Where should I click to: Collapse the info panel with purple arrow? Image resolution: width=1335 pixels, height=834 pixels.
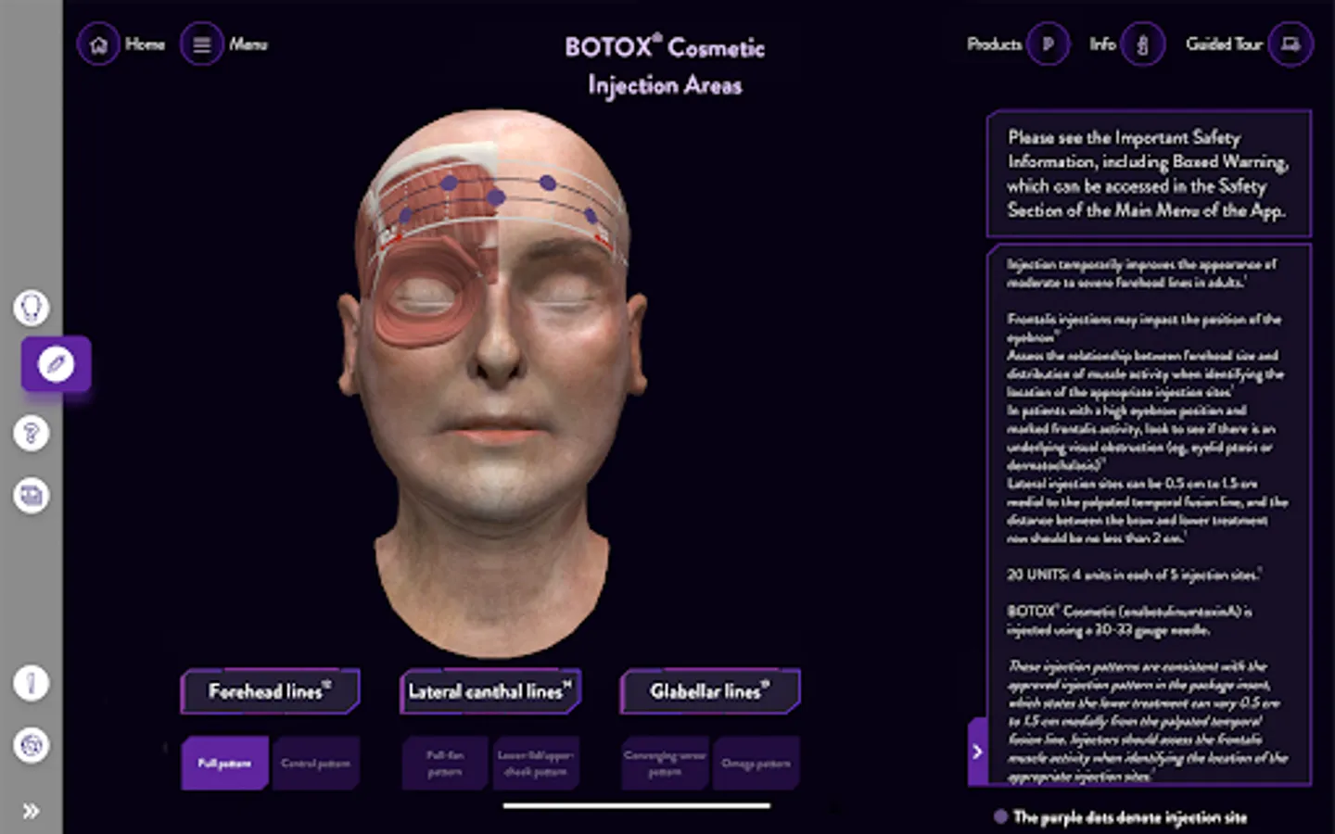coord(977,752)
